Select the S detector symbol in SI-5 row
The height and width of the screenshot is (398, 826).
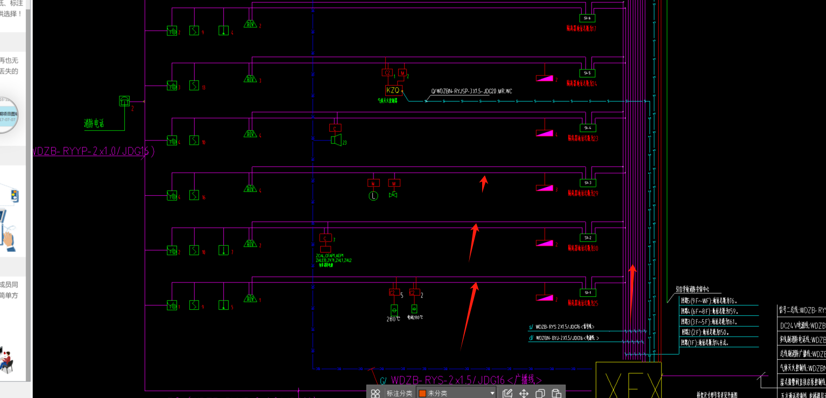194,85
